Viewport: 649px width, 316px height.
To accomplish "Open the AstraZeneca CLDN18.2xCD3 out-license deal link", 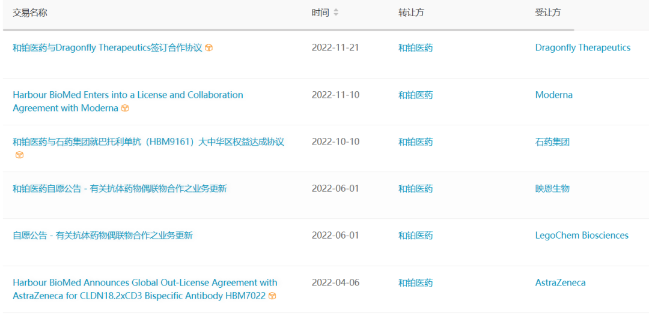I will coord(145,289).
